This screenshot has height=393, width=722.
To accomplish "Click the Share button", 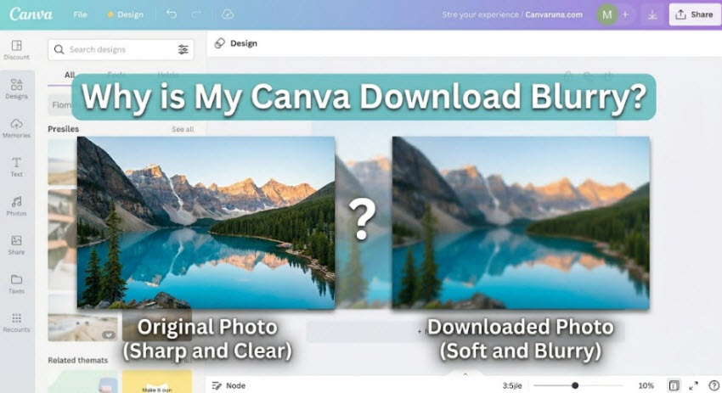I will (694, 14).
